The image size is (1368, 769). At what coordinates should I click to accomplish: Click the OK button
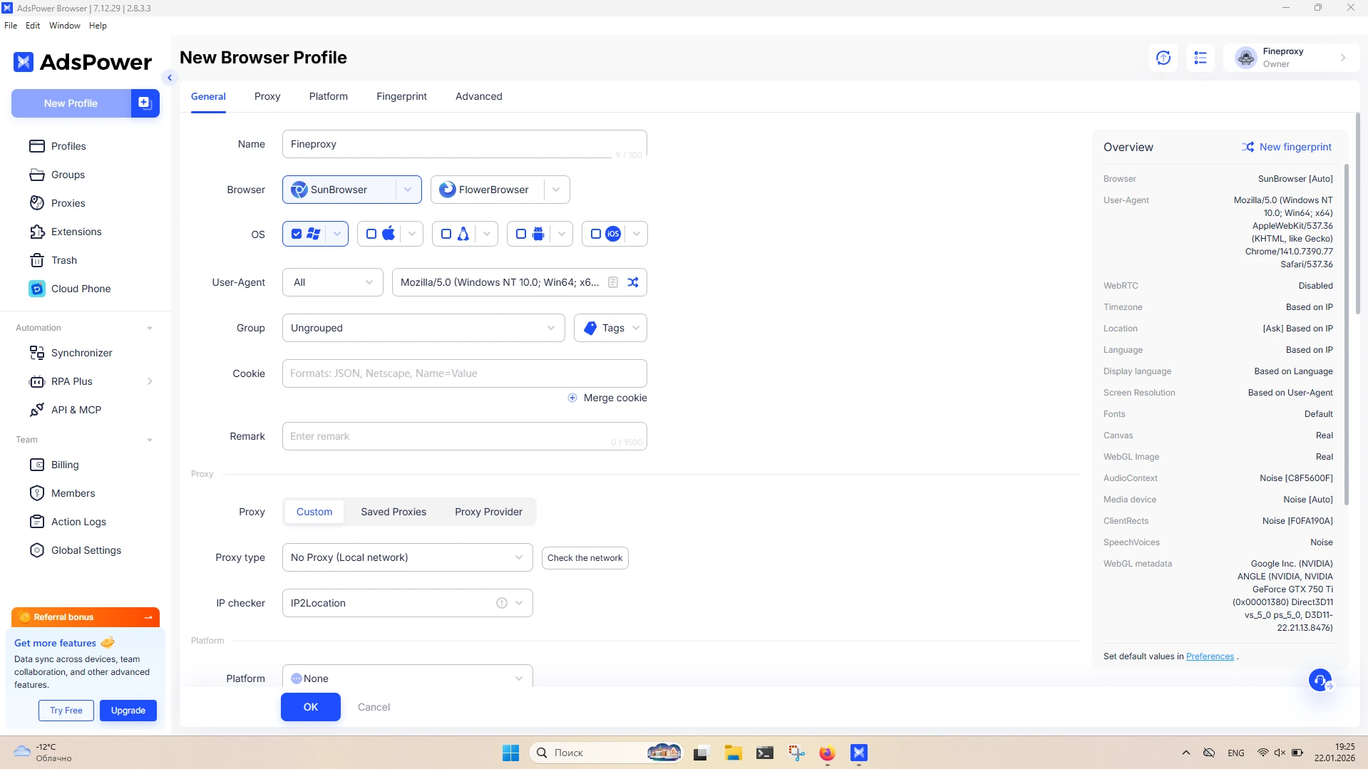point(311,707)
